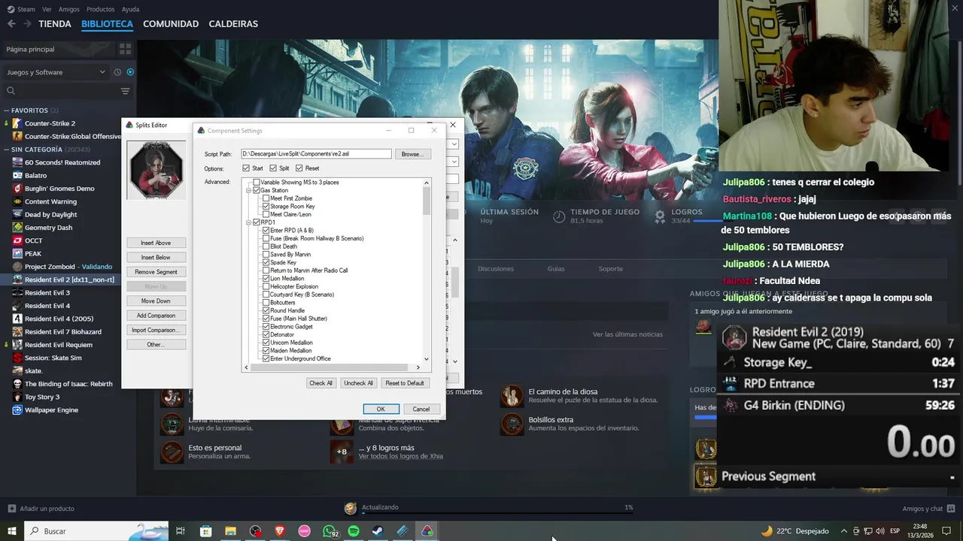Click Insert Above in Splits Editor
Image resolution: width=963 pixels, height=541 pixels.
[x=156, y=243]
